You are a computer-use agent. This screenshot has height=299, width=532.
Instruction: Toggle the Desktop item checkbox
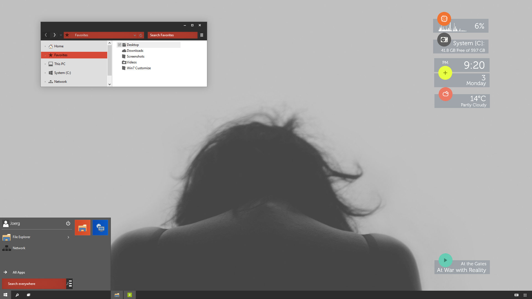(x=119, y=45)
